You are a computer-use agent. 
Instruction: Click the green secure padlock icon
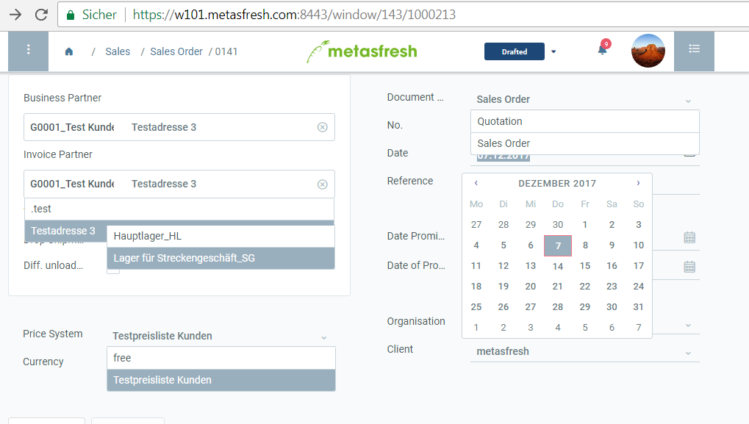click(x=71, y=15)
